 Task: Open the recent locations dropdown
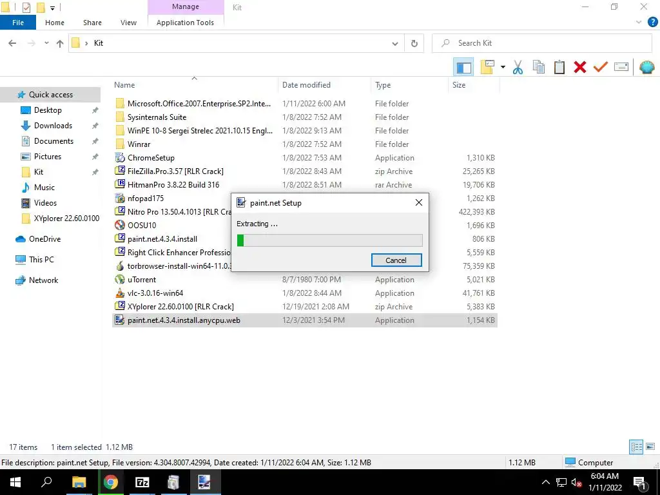pyautogui.click(x=46, y=43)
